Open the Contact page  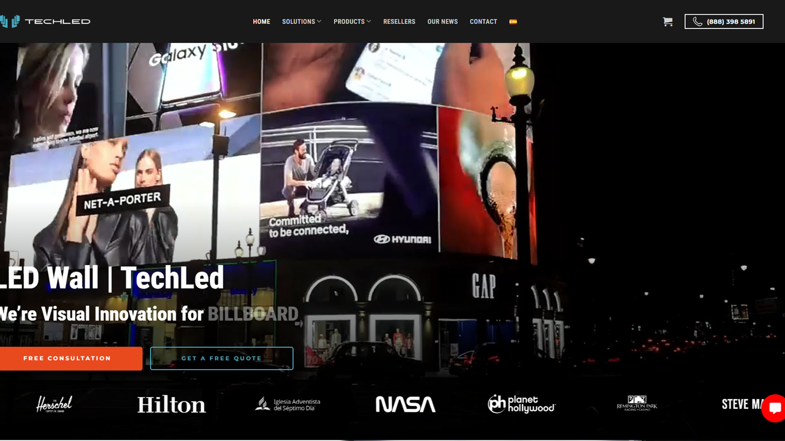tap(483, 22)
